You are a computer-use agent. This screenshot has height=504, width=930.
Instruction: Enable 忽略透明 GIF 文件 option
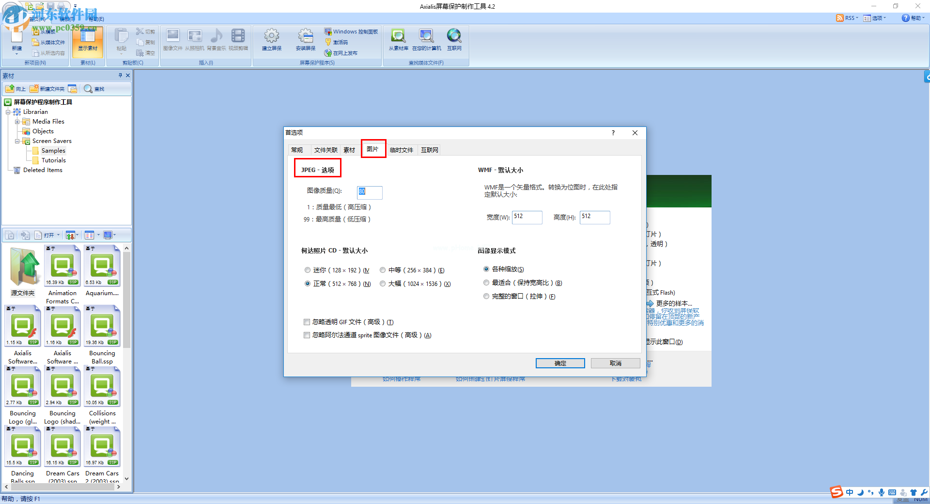(307, 322)
